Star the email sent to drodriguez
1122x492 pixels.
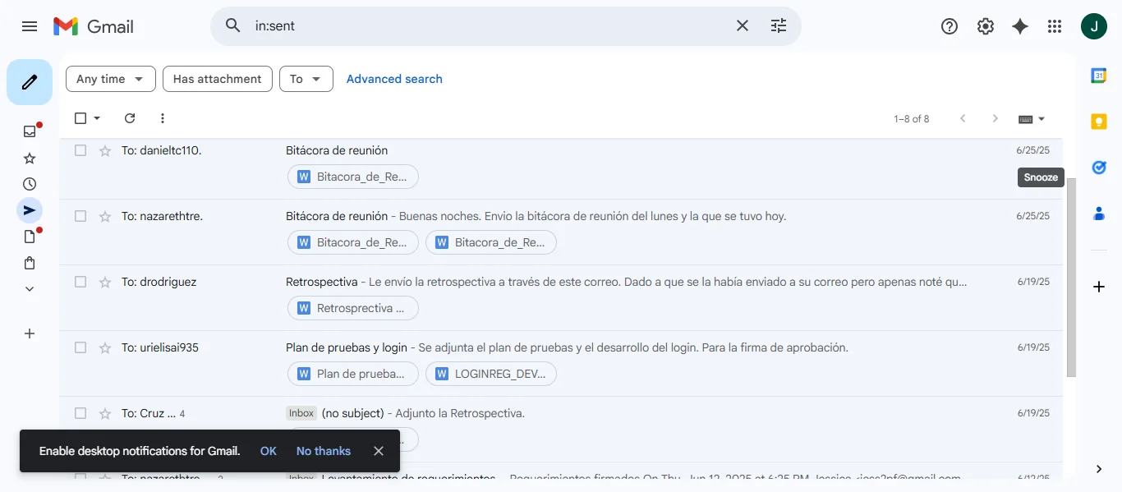coord(104,282)
